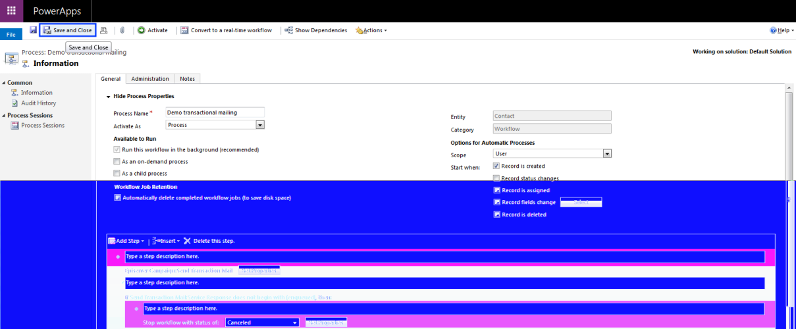Toggle Record fields change checkbox
The image size is (796, 329).
[x=497, y=203]
